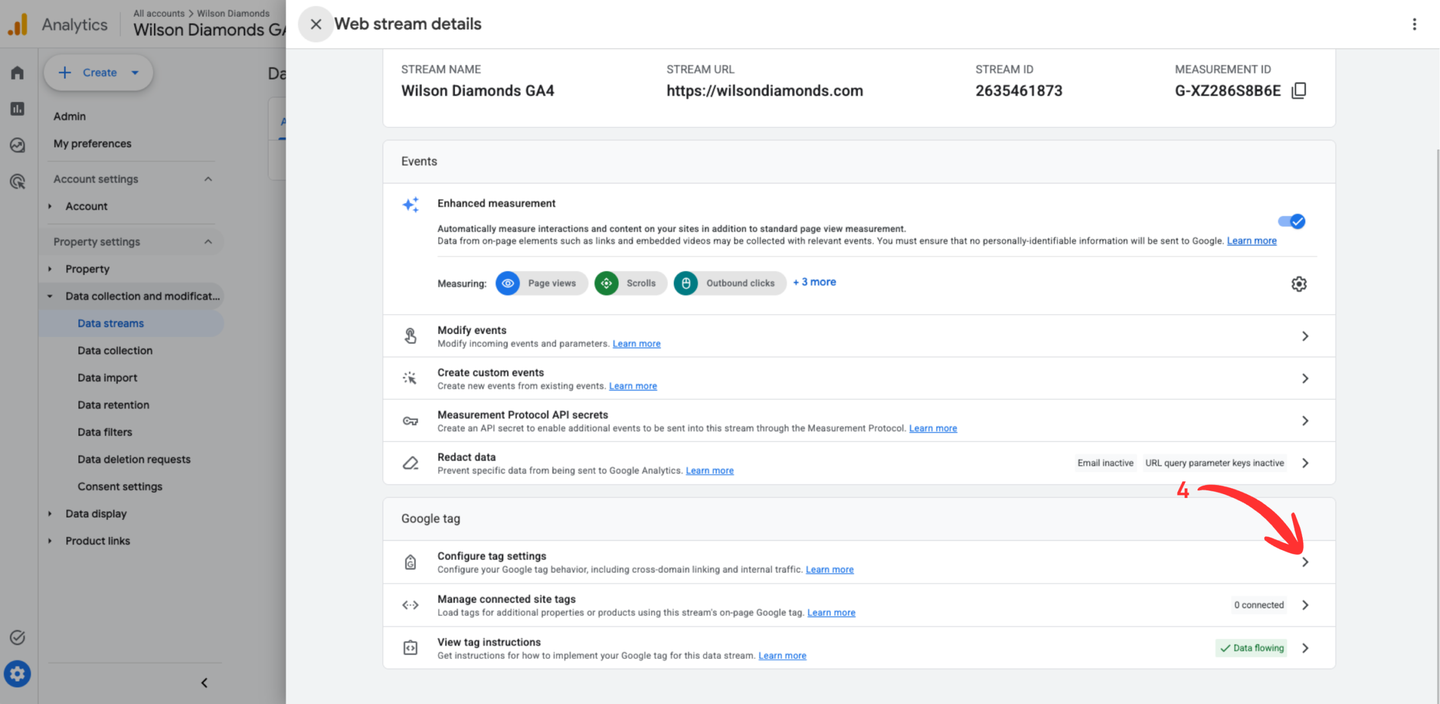Image resolution: width=1440 pixels, height=704 pixels.
Task: Copy the Measurement ID
Action: (x=1299, y=91)
